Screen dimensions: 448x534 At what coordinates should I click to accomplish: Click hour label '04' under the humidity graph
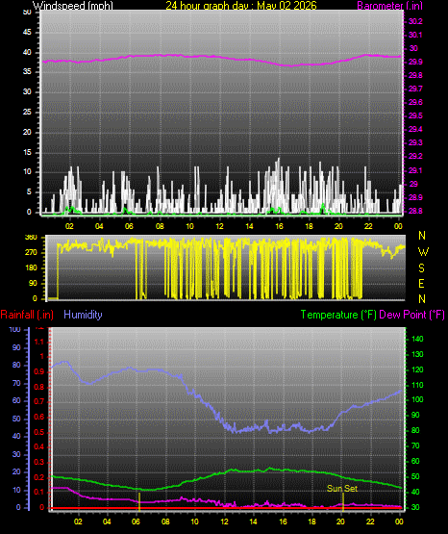click(x=107, y=521)
